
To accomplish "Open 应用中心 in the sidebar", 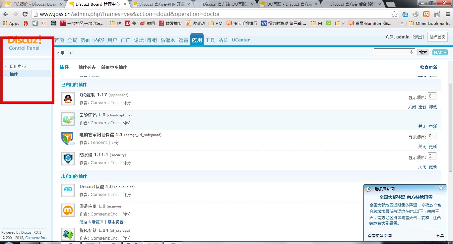I will (18, 66).
